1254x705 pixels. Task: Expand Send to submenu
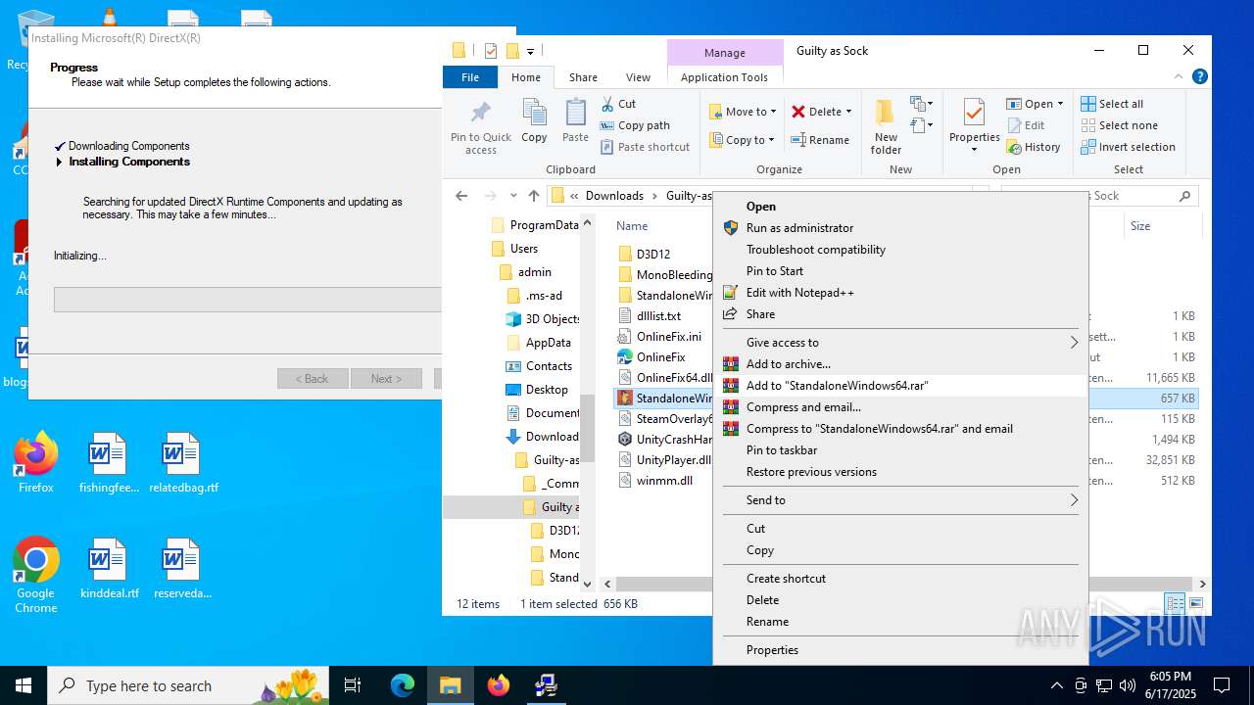click(x=900, y=500)
